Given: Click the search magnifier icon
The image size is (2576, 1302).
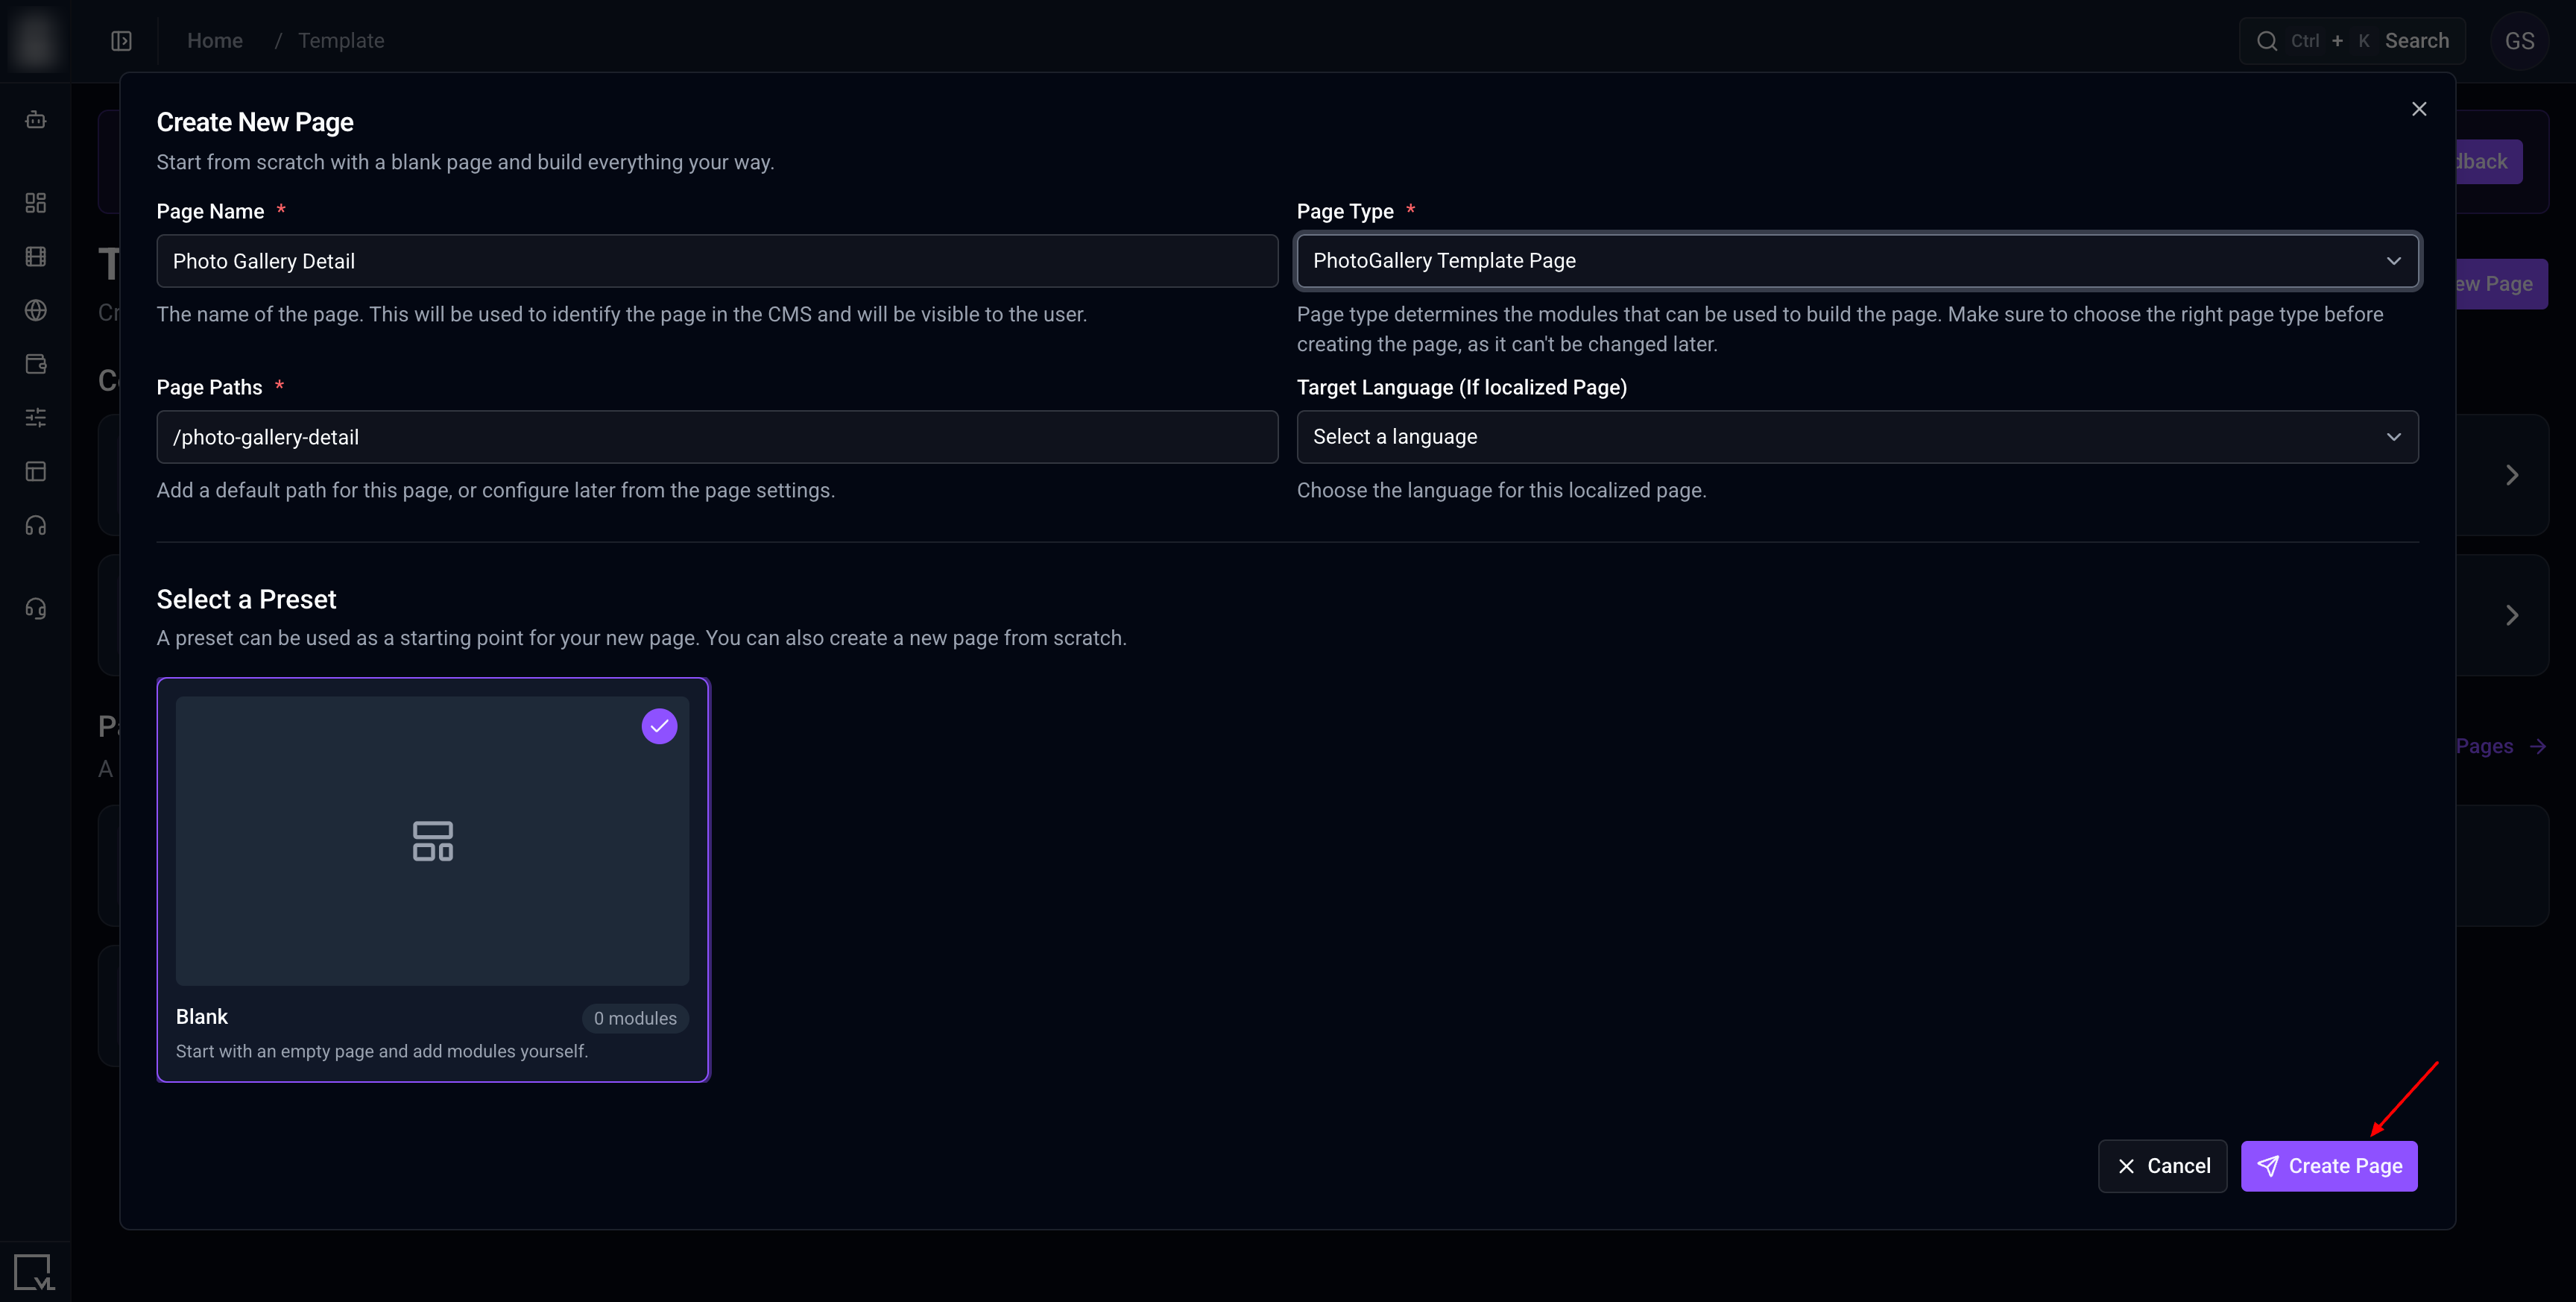Looking at the screenshot, I should point(2267,41).
